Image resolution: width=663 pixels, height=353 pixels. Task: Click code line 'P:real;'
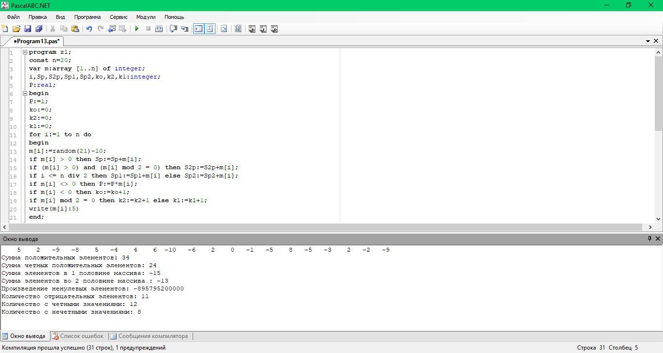(42, 85)
